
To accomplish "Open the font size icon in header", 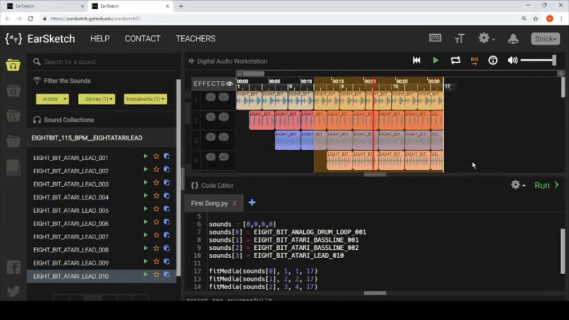I will pos(460,39).
